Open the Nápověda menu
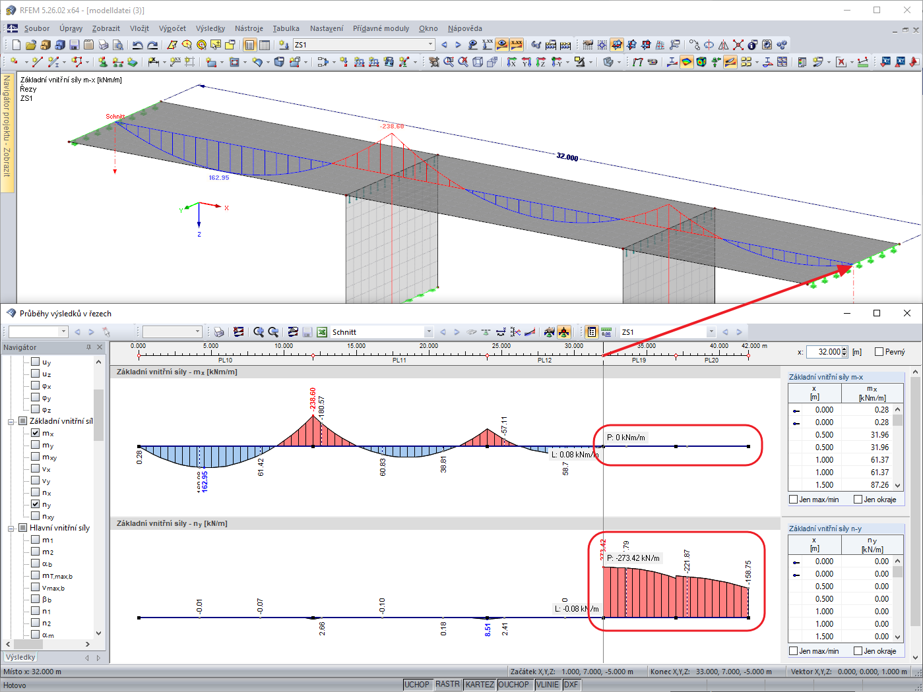 (x=464, y=28)
